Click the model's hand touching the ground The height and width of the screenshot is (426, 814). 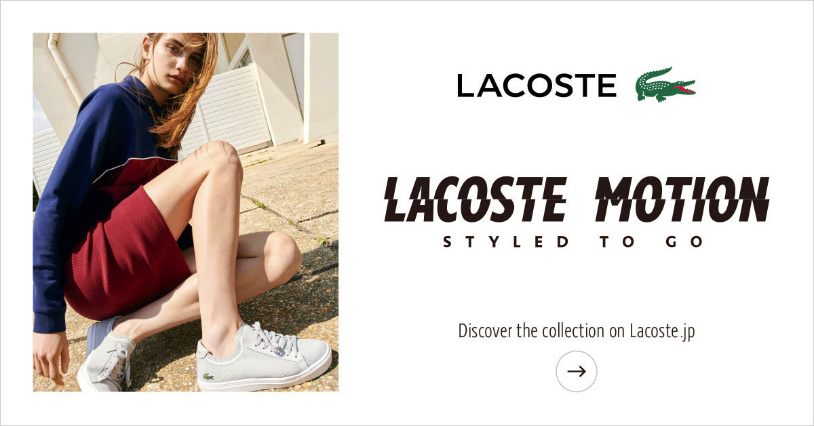point(51,356)
